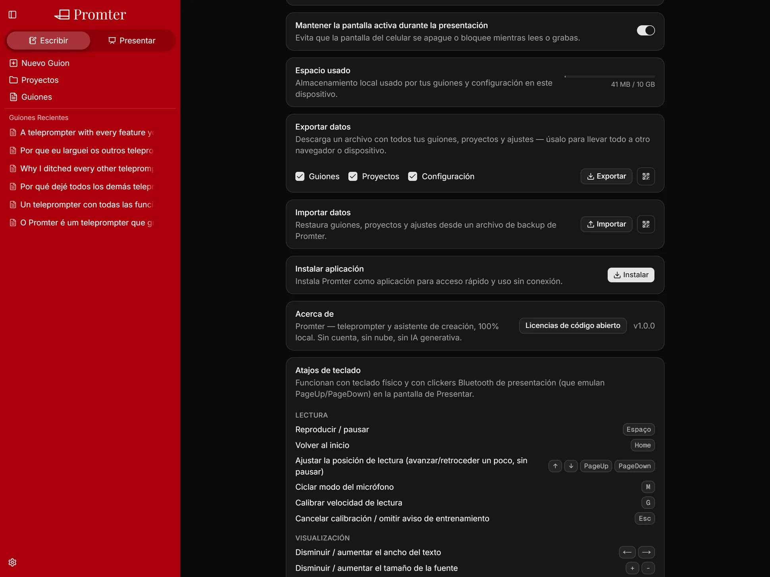Click the Promter logo
The height and width of the screenshot is (577, 770).
[90, 15]
